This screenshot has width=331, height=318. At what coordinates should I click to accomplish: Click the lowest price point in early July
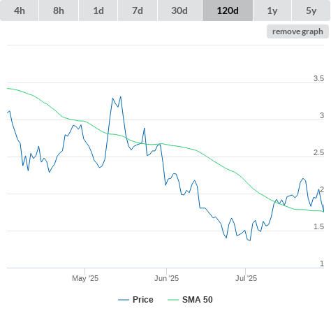tap(250, 240)
